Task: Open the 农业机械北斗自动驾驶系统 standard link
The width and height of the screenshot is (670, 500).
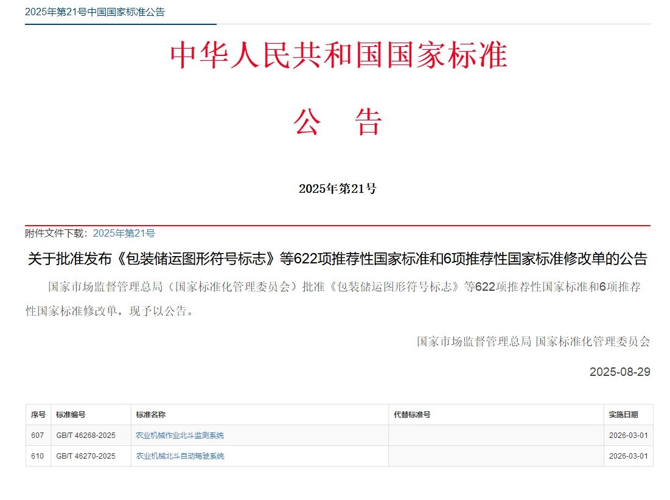Action: (180, 456)
